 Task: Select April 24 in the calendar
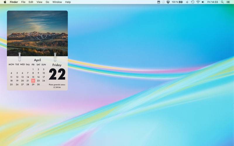coord(44,81)
